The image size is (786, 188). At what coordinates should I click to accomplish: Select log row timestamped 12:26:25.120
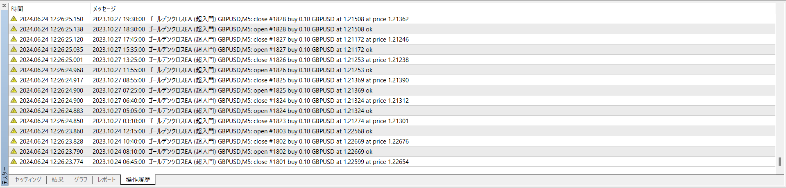coord(51,40)
